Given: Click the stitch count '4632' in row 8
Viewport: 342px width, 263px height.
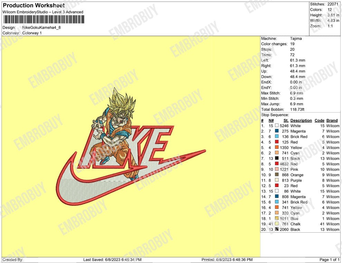Looking at the screenshot, I should [284, 164].
